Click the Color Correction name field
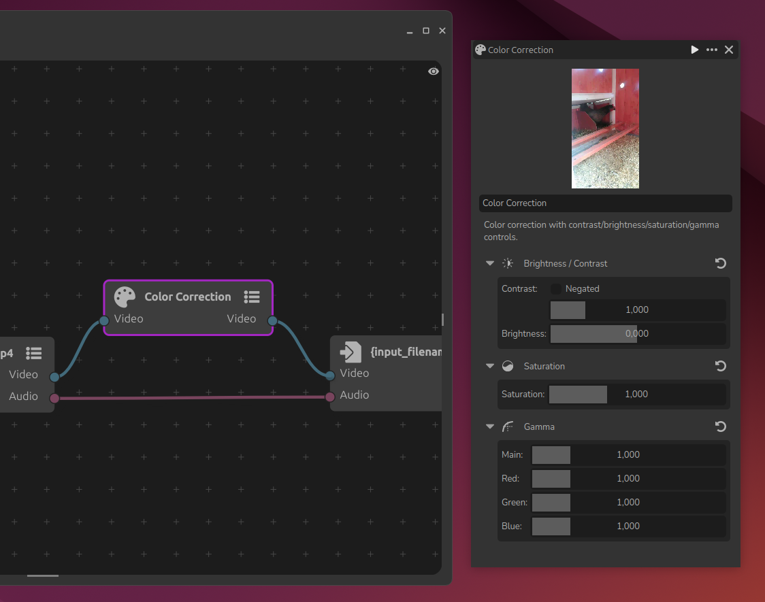This screenshot has height=602, width=765. (x=605, y=203)
